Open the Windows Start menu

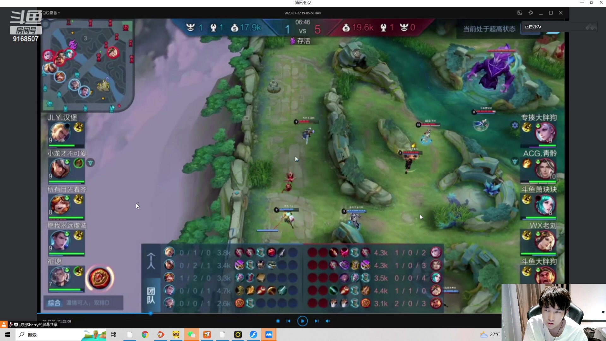point(8,335)
